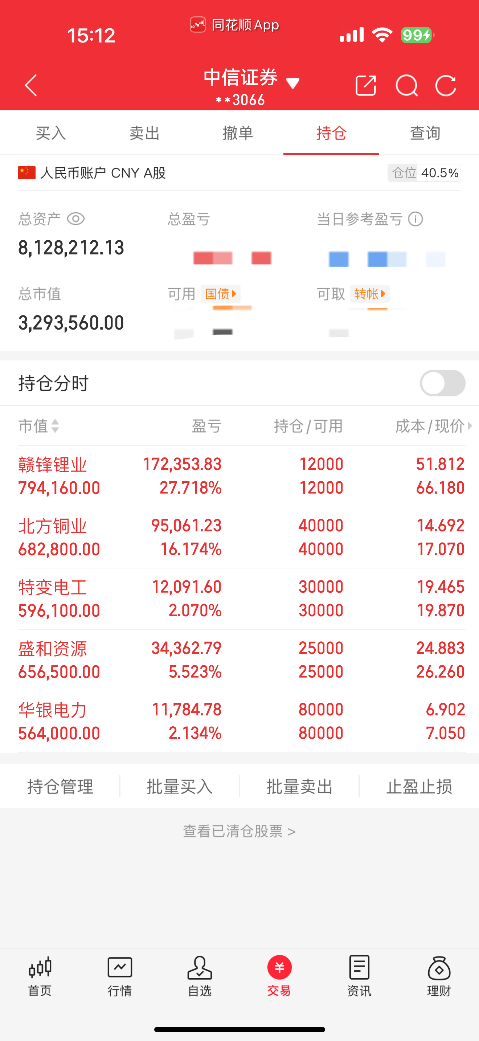This screenshot has height=1041, width=479.
Task: Switch to the 撤单 tab
Action: (x=237, y=133)
